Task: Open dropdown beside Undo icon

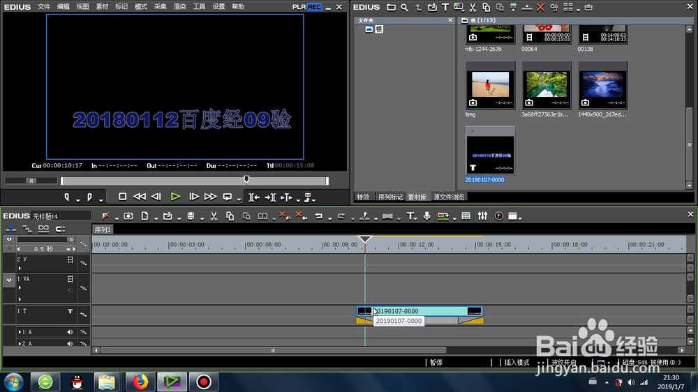Action: click(330, 218)
